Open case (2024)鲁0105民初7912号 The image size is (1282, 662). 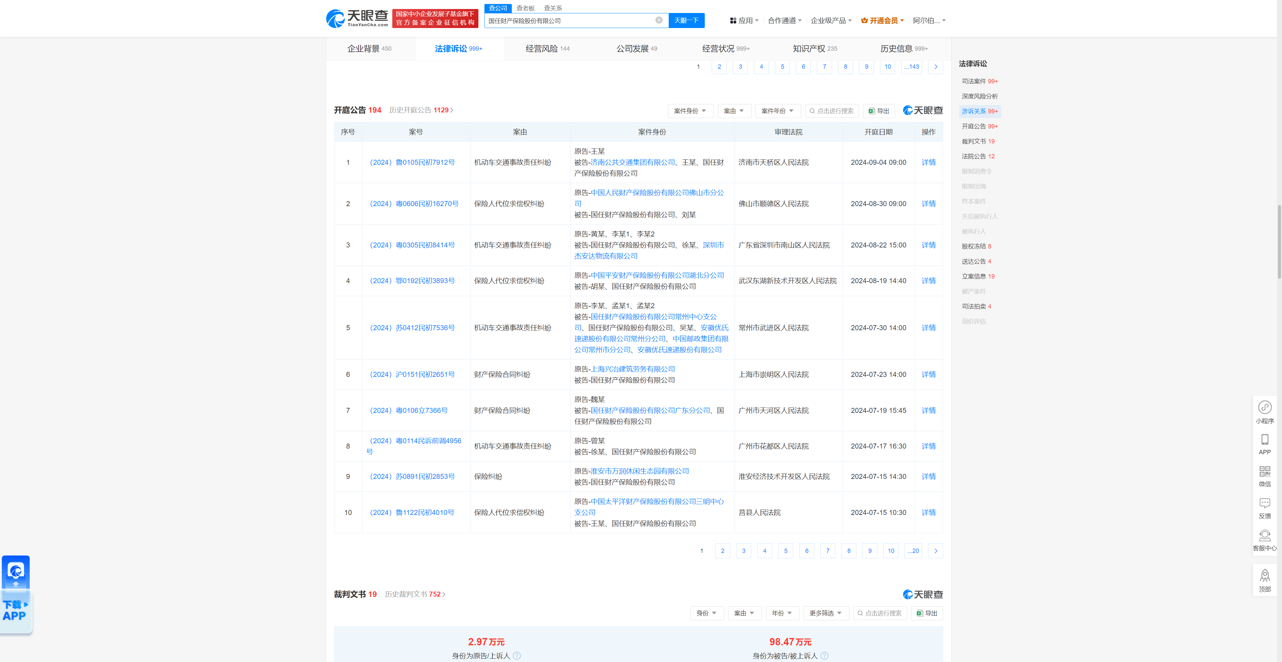tap(412, 162)
